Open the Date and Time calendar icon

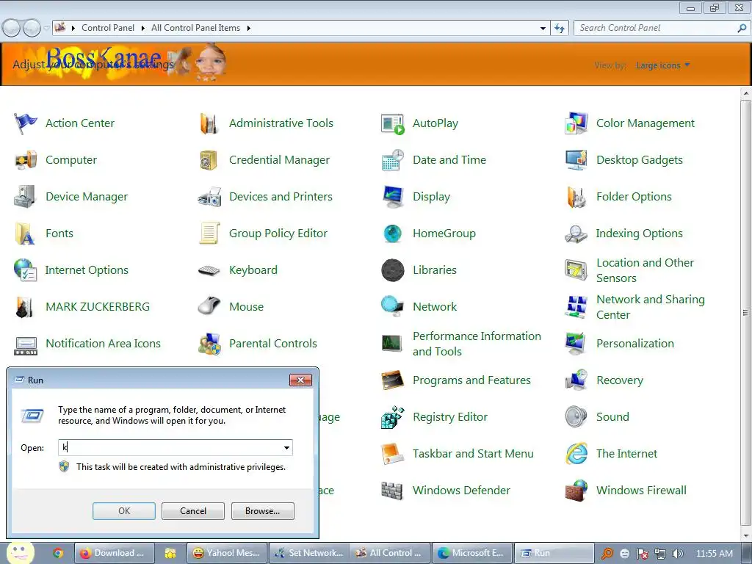392,160
